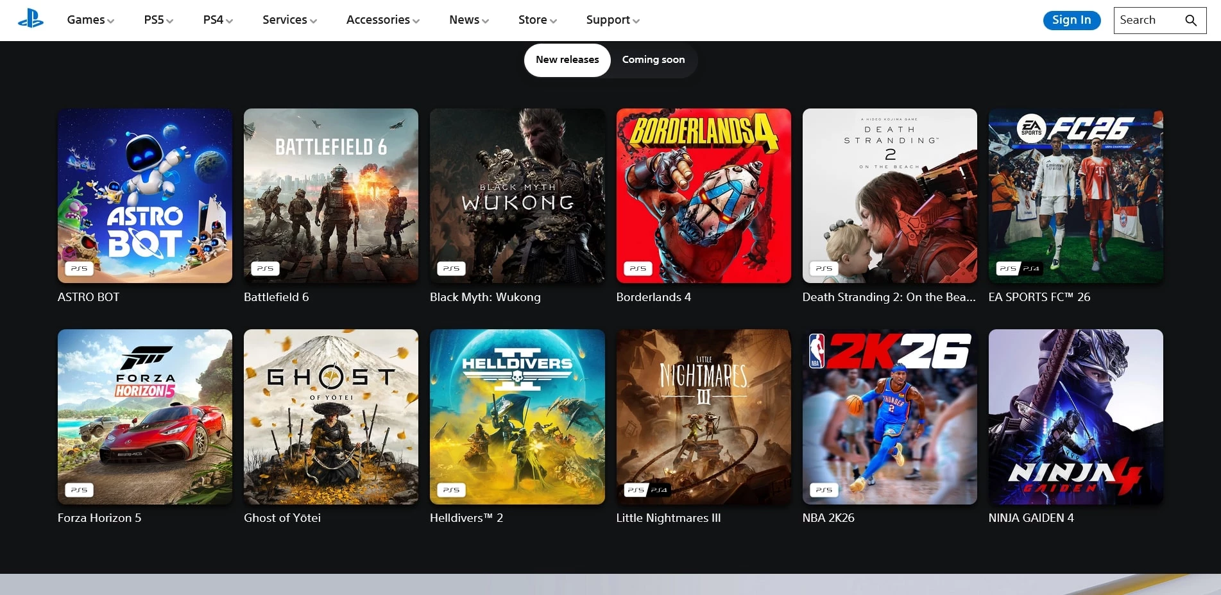Open the Services menu item
Viewport: 1221px width, 595px height.
tap(289, 20)
